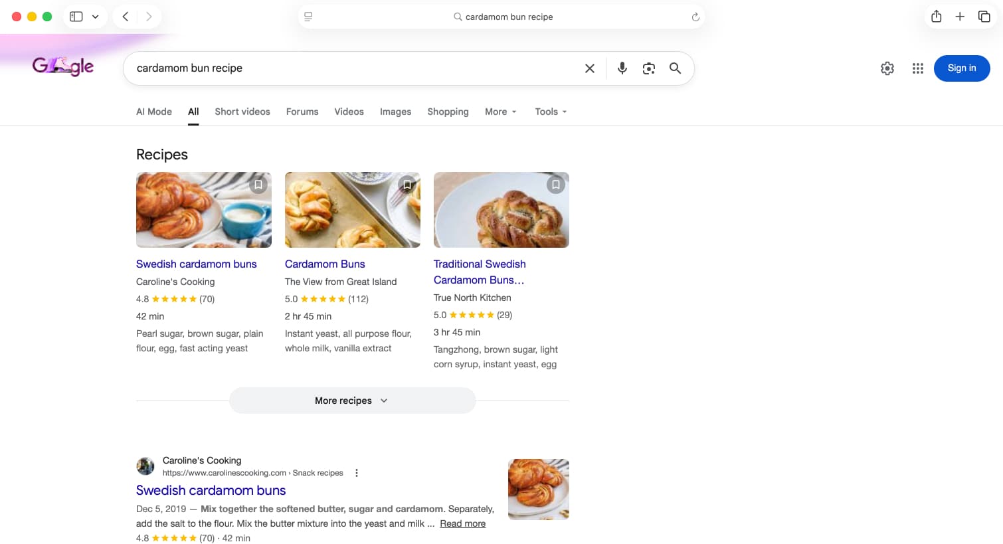Open the Tools dropdown

coord(550,112)
